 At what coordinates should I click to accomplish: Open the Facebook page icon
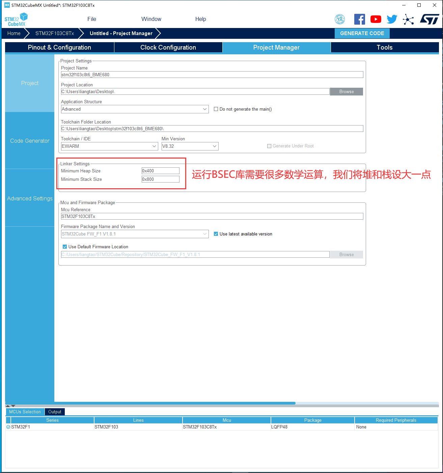click(x=359, y=19)
